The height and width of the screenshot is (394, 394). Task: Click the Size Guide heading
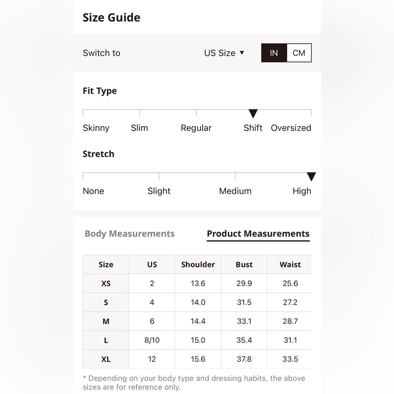pos(112,18)
